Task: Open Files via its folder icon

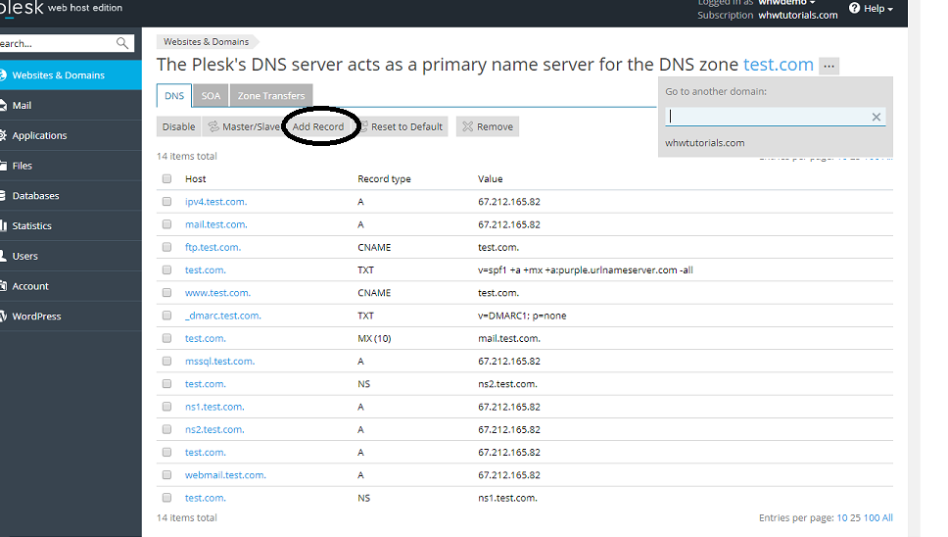Action: tap(3, 166)
